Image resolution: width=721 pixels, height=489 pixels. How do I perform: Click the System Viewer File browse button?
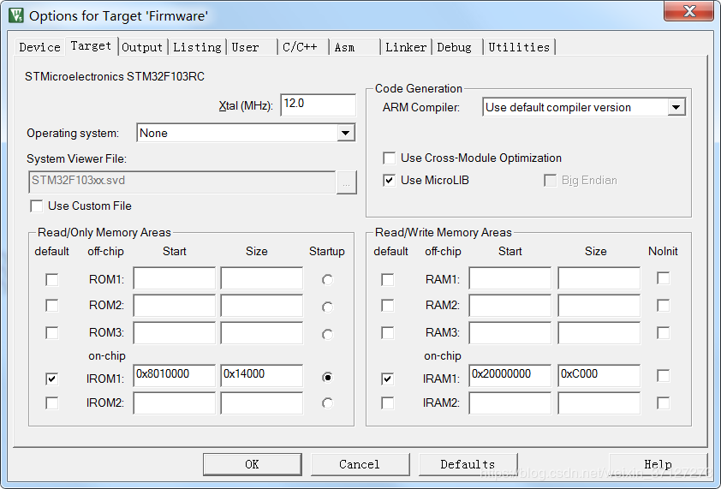(x=346, y=182)
